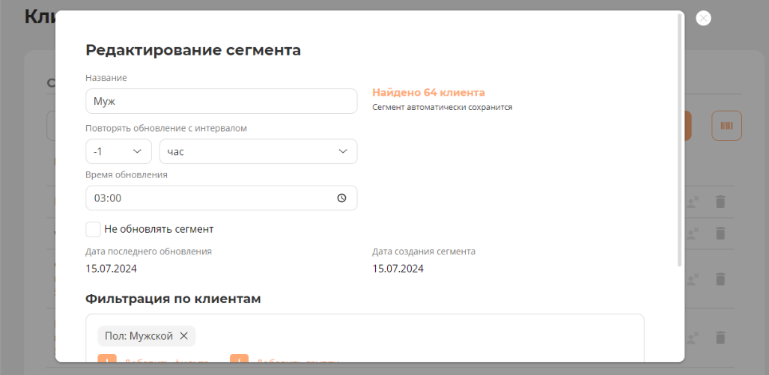Close the segment editing dialog
This screenshot has height=375, width=769.
[703, 19]
